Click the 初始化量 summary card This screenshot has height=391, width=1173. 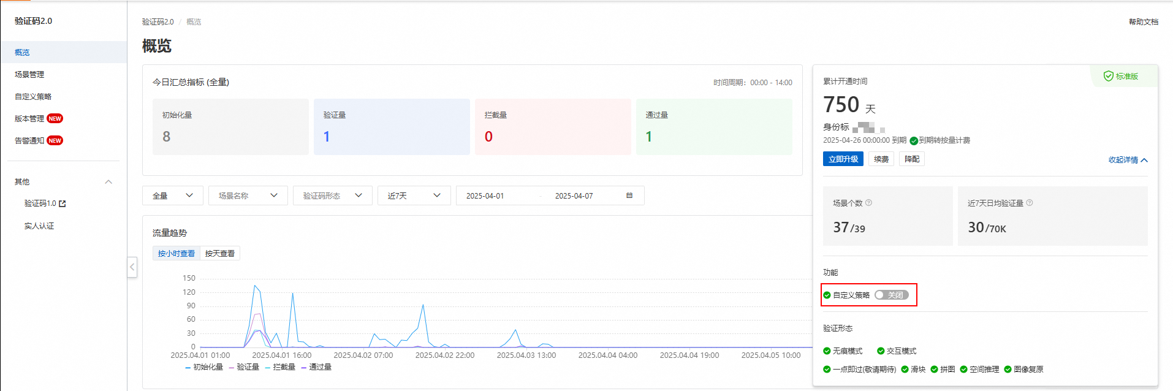coord(230,127)
